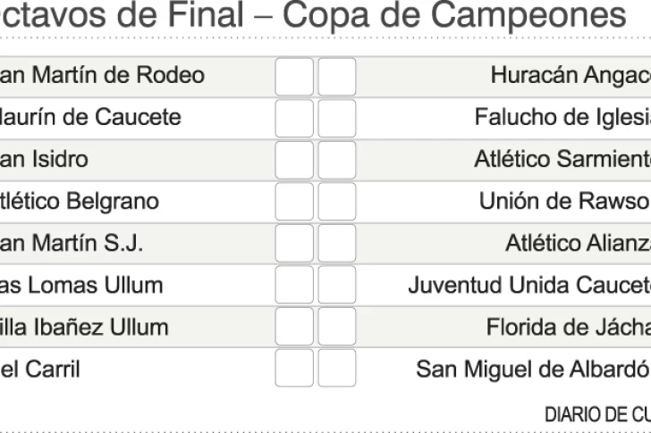Click the left score box beside San Martín de Rodeo

[x=294, y=77]
